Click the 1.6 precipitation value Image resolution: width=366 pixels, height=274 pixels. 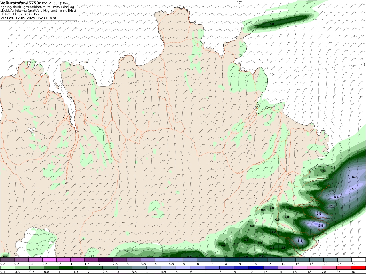tap(246, 239)
